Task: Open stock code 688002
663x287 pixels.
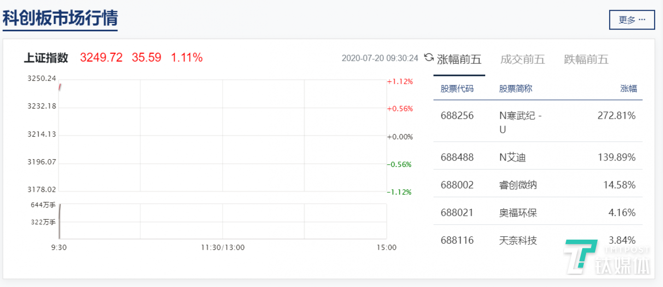Action: click(457, 185)
